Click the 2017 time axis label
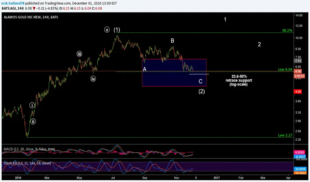The width and height of the screenshot is (310, 182). pyautogui.click(x=217, y=178)
